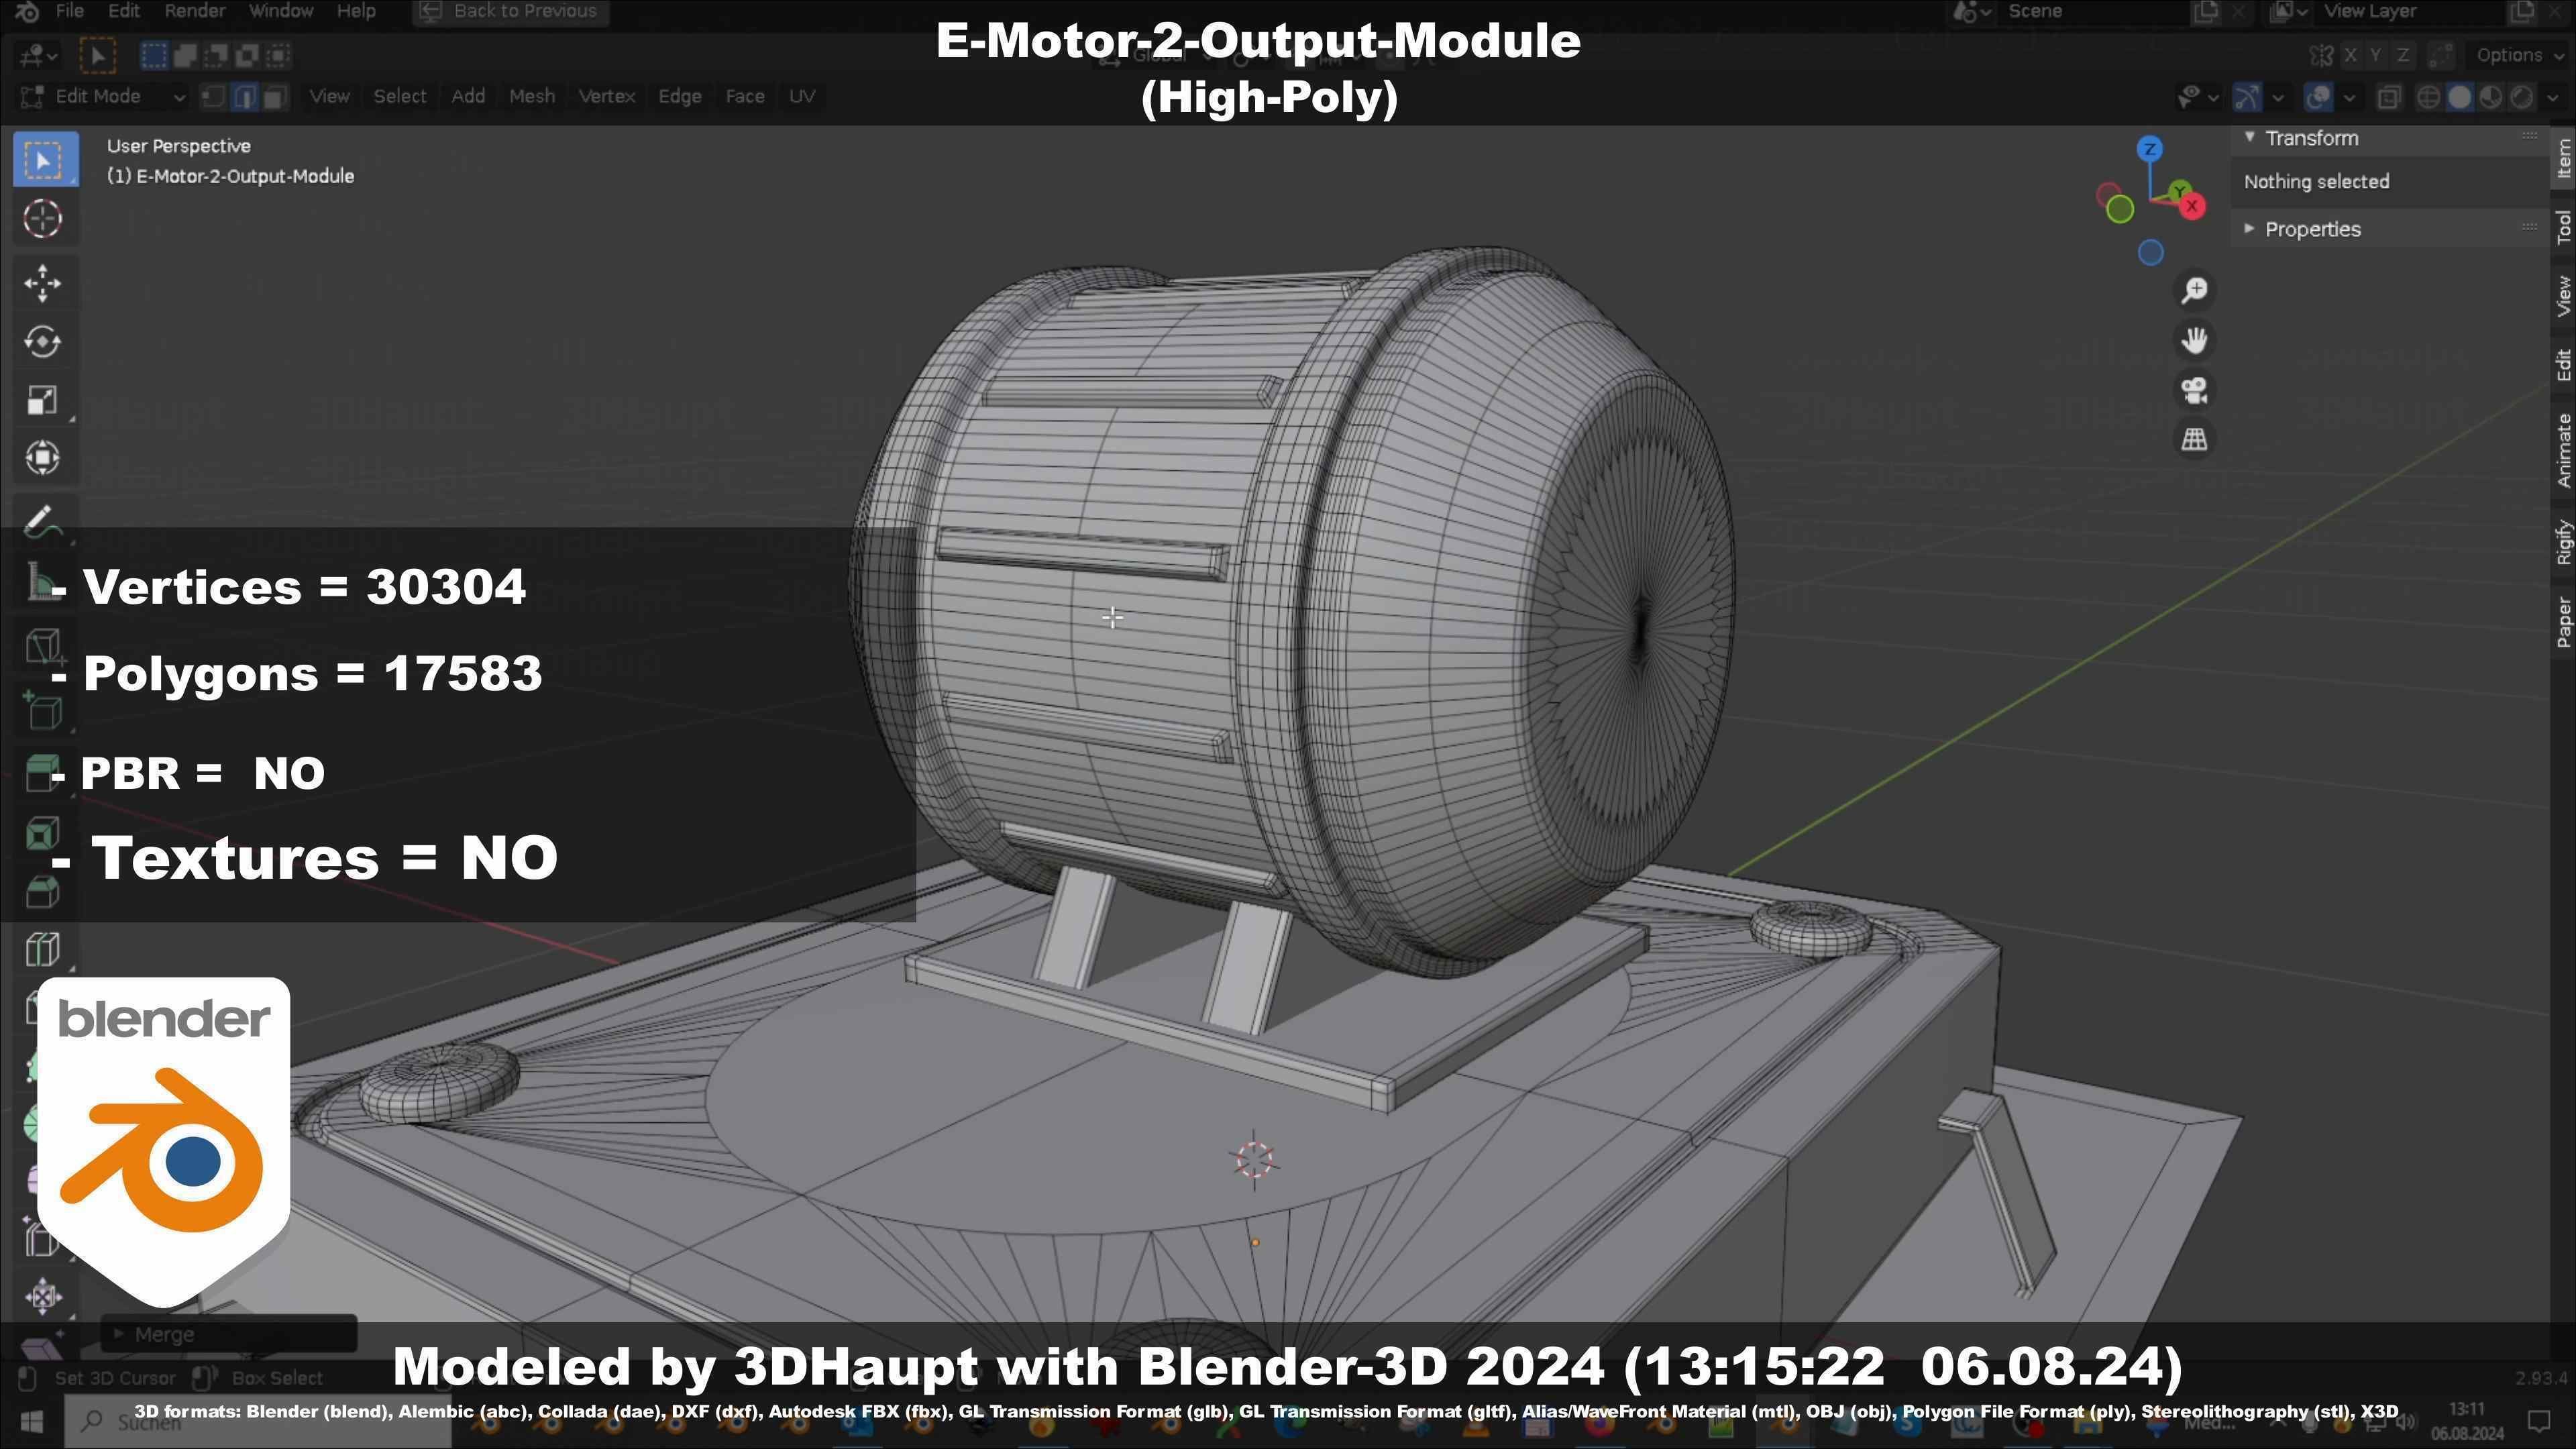Image resolution: width=2576 pixels, height=1449 pixels.
Task: Switch to solid viewport shading
Action: point(2460,97)
